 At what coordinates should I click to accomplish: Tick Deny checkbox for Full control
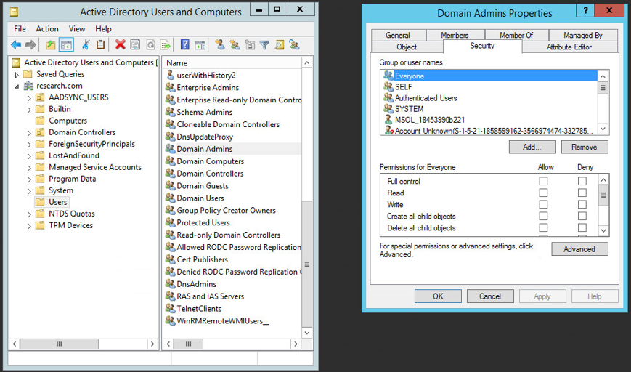click(x=582, y=181)
